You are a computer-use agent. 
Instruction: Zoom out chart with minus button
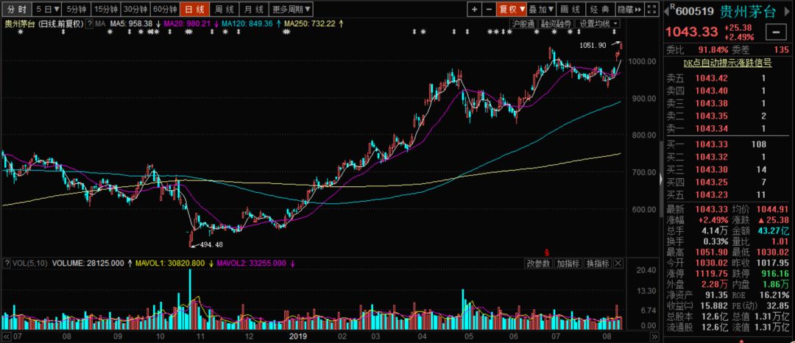489,9
